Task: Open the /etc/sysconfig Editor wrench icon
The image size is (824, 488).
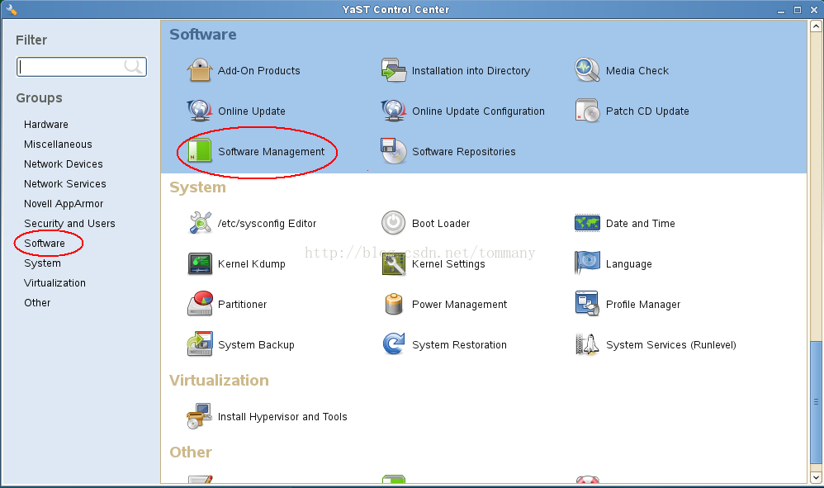Action: 200,223
